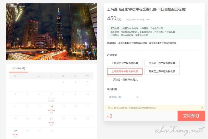The image size is (208, 139).
Task: Pick February 14 priced ¥1700
Action: click(51, 110)
